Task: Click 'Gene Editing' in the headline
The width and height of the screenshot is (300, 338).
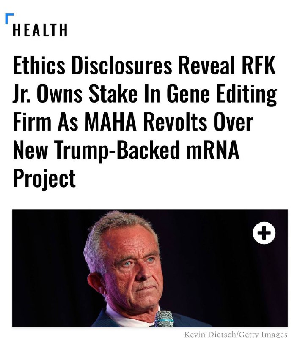Action: [222, 95]
